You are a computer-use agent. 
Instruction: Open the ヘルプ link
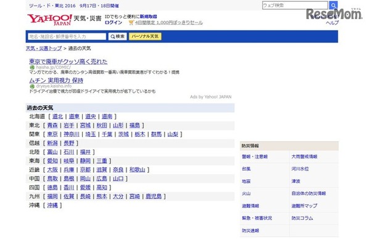(332, 23)
